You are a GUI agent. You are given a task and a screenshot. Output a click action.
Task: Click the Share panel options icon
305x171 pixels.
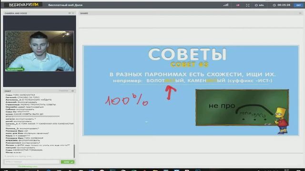pos(300,13)
